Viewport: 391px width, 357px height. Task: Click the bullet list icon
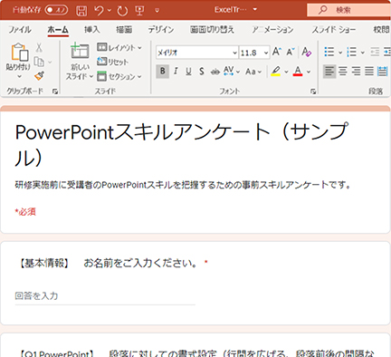(x=329, y=52)
